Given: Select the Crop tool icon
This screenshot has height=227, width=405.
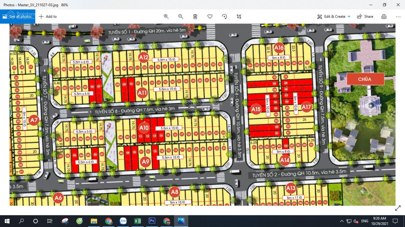Looking at the screenshot, I should click(x=239, y=16).
